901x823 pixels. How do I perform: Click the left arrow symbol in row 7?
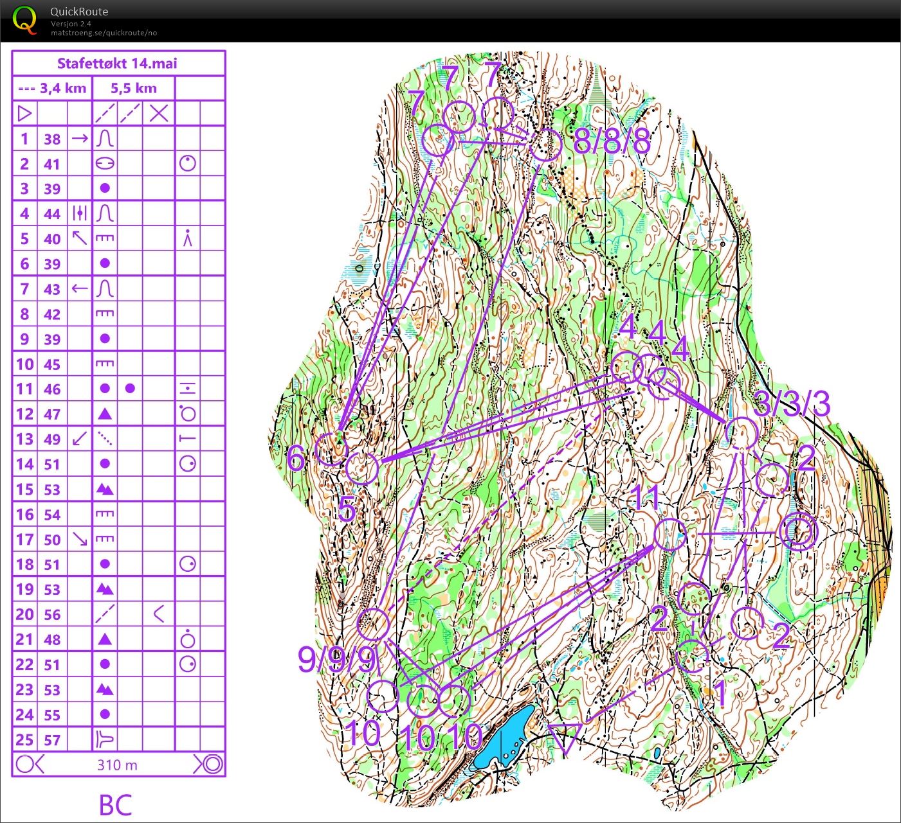(80, 288)
